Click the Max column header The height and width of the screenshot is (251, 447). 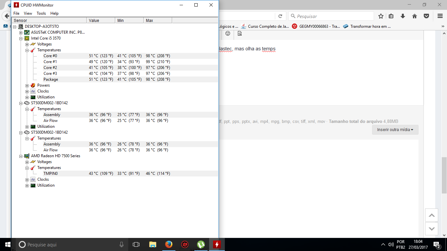click(x=158, y=21)
